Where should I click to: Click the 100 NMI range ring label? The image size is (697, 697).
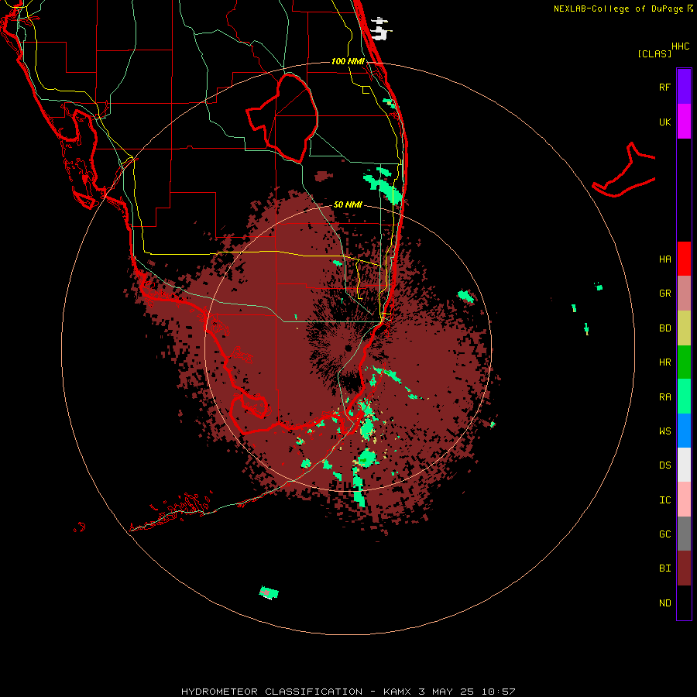(348, 61)
